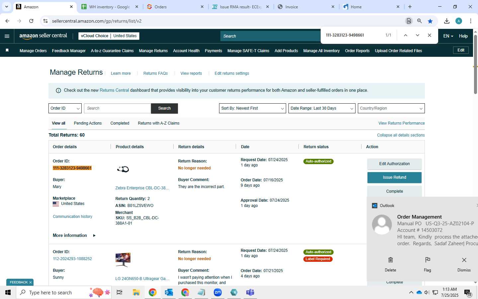Screen dimensions: 478x299
Task: Flag the Outlook notification email
Action: tap(428, 264)
